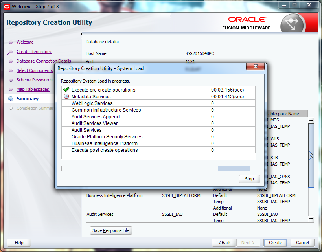This screenshot has width=322, height=252.
Task: Open the Schema Passwords step link
Action: [35, 80]
